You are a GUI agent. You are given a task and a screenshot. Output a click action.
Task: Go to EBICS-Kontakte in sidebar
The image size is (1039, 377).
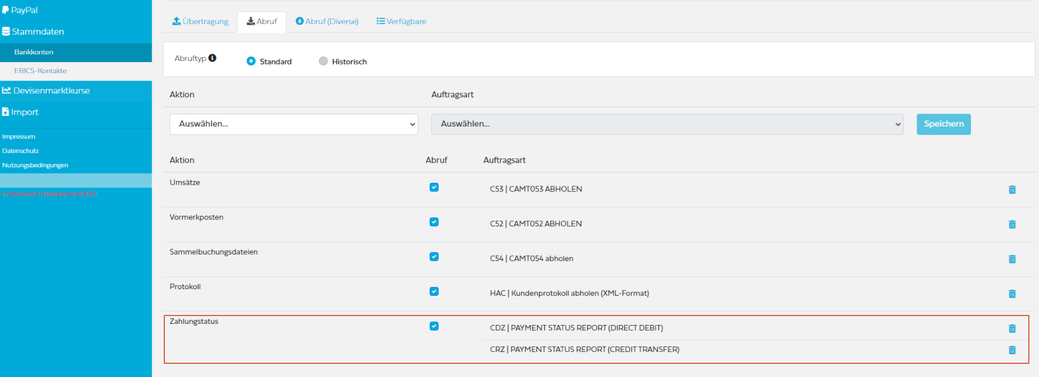pos(40,71)
